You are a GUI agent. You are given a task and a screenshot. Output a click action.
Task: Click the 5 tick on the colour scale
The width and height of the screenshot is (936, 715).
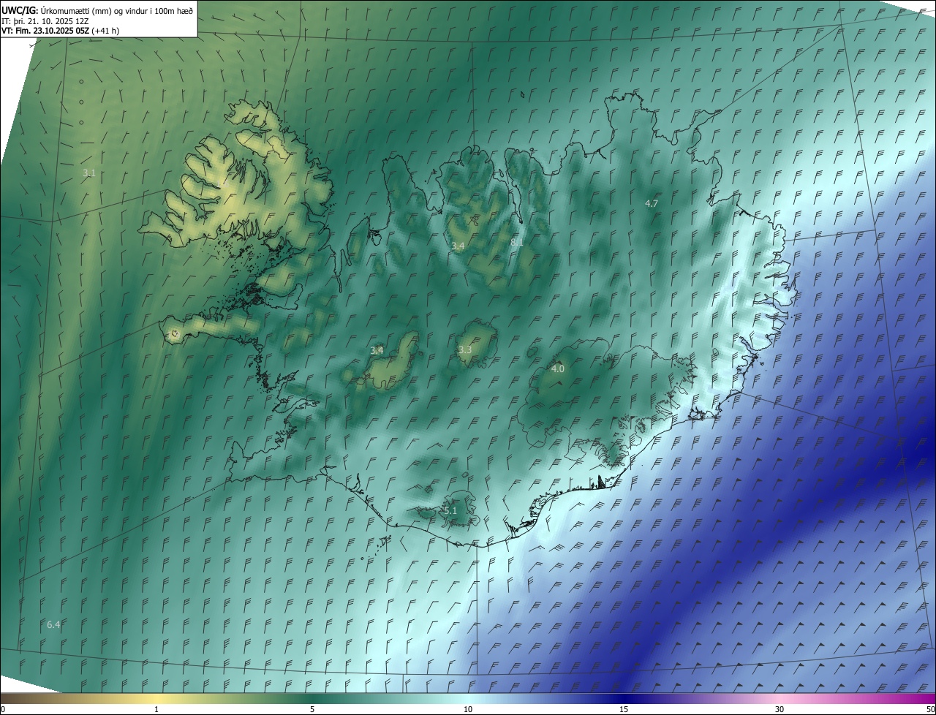(312, 709)
